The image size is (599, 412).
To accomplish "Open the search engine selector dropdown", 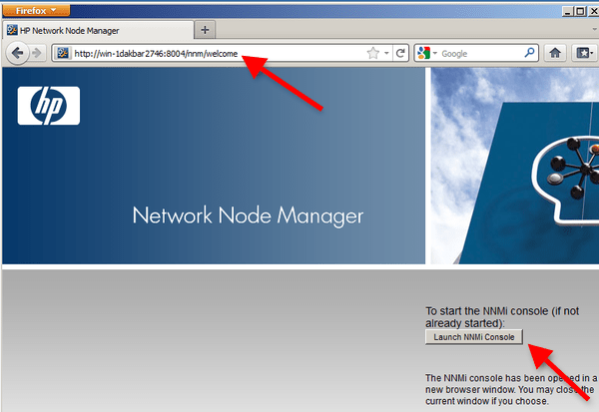I will pos(427,53).
